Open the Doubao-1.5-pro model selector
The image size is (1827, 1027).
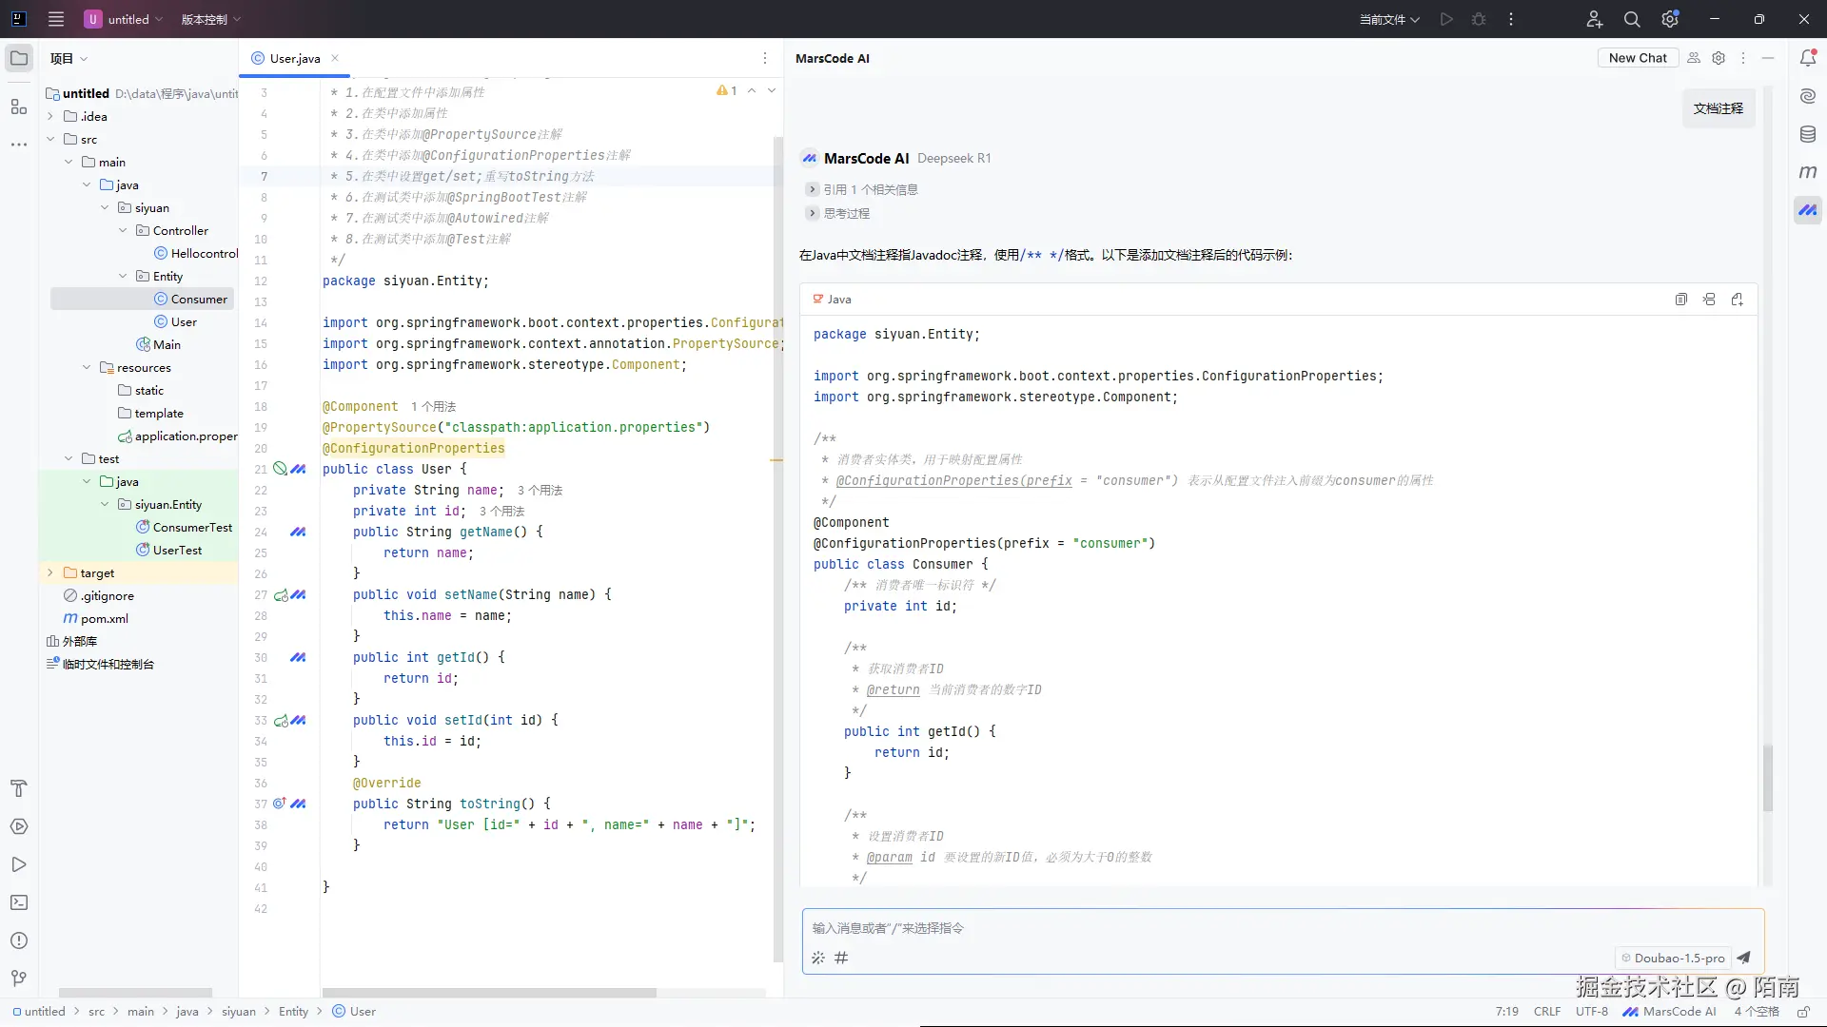pyautogui.click(x=1673, y=958)
